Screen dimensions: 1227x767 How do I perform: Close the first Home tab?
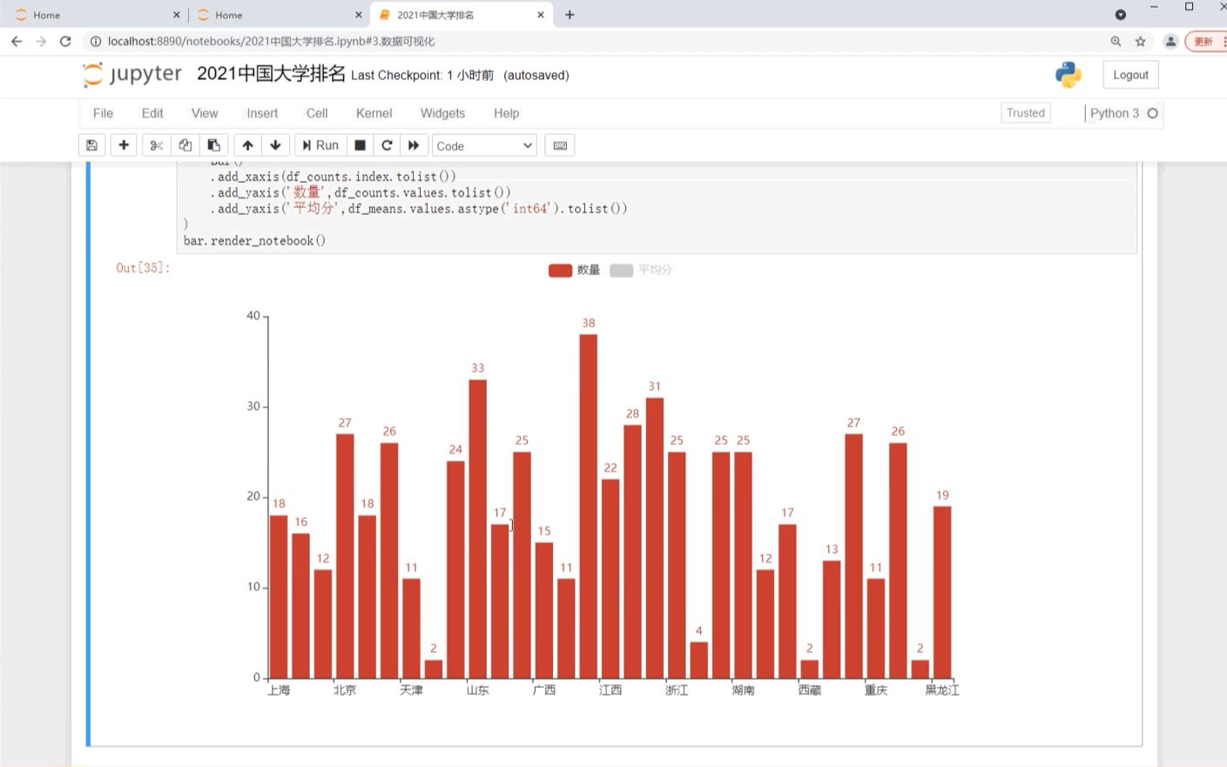(x=177, y=15)
